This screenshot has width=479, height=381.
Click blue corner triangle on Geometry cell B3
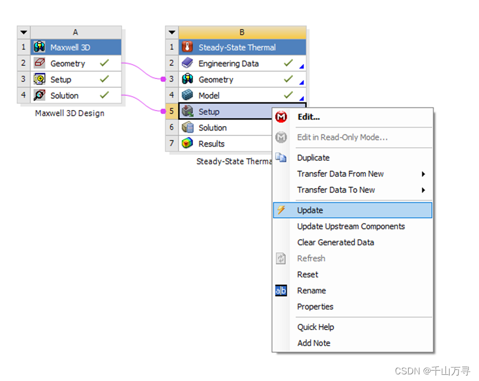pyautogui.click(x=302, y=82)
